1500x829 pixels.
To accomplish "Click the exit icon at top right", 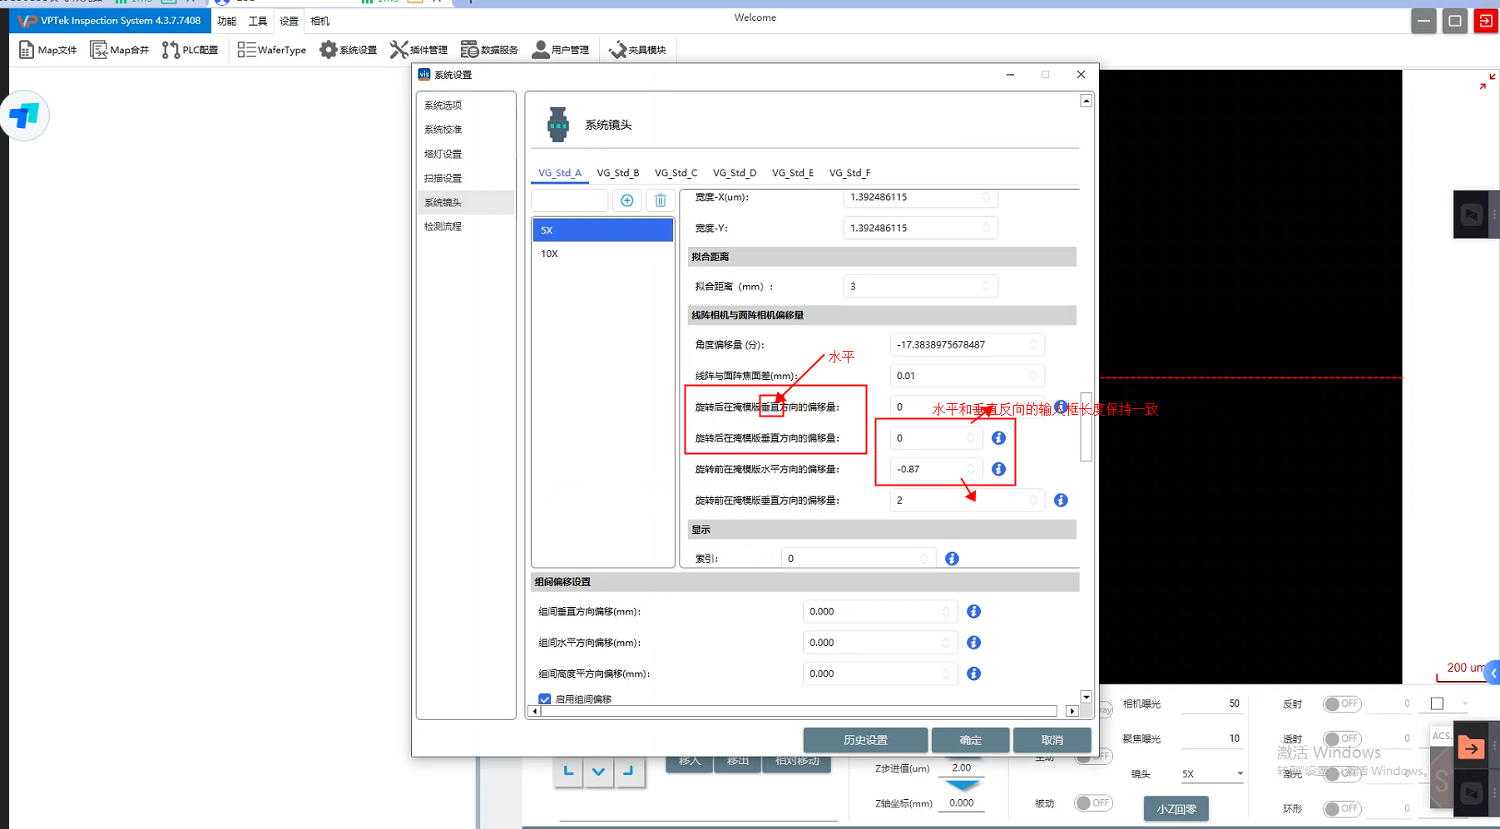I will tap(1486, 22).
